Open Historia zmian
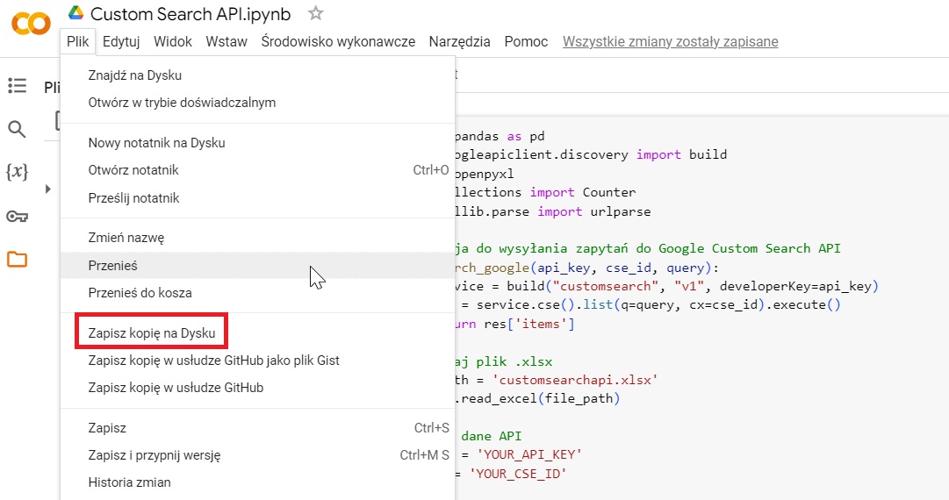Screen dimensions: 949x500 click(258, 482)
